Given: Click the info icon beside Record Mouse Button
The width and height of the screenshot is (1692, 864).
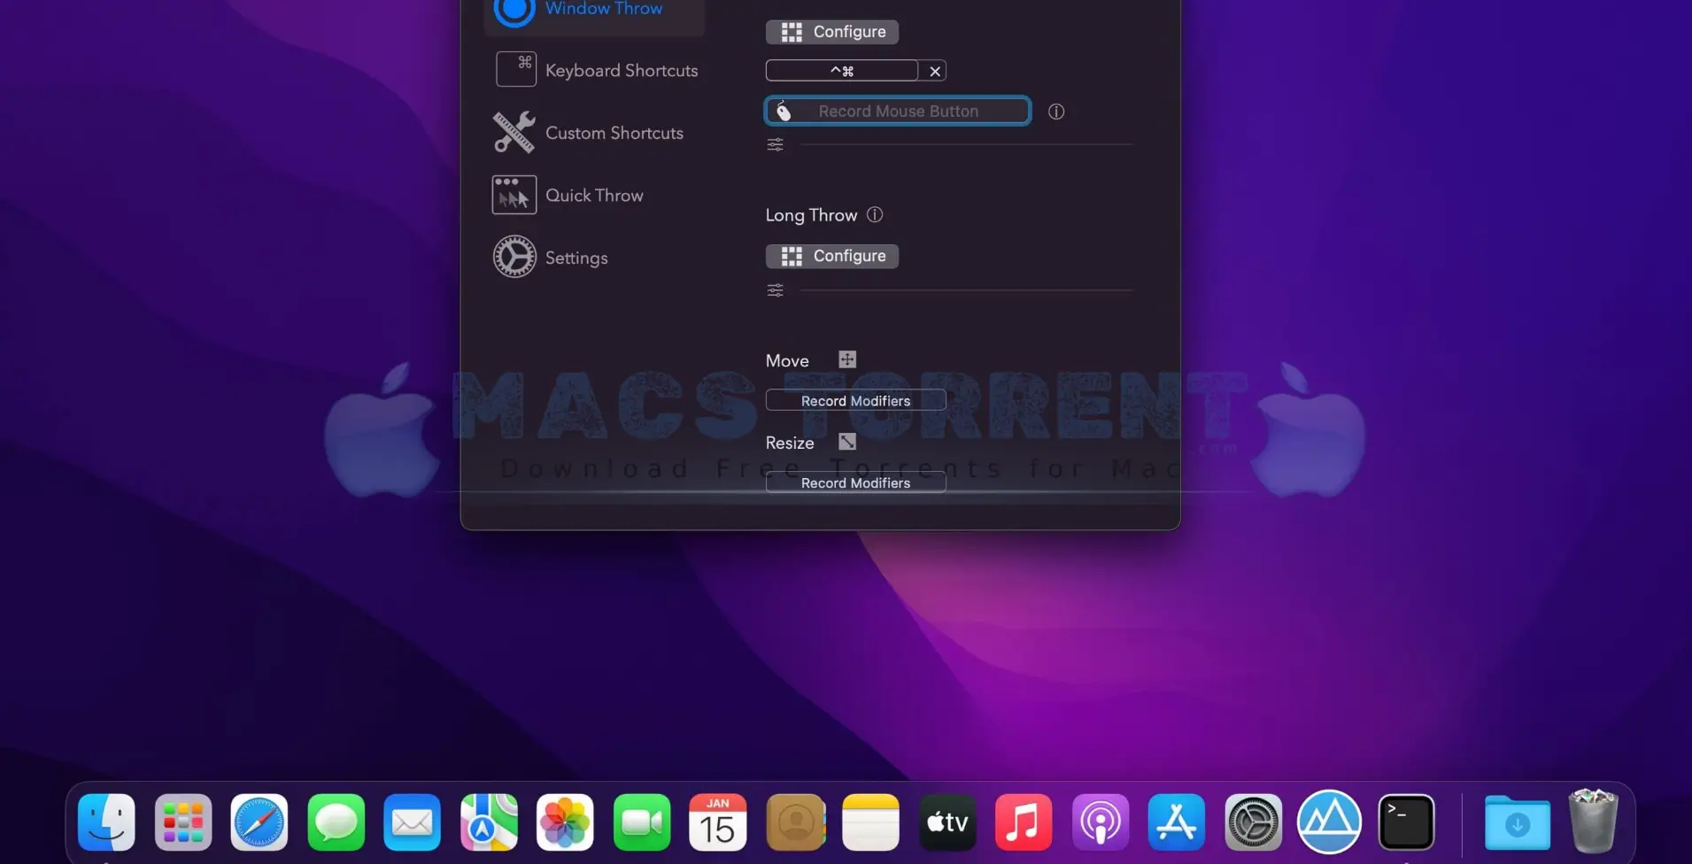Looking at the screenshot, I should (x=1055, y=112).
